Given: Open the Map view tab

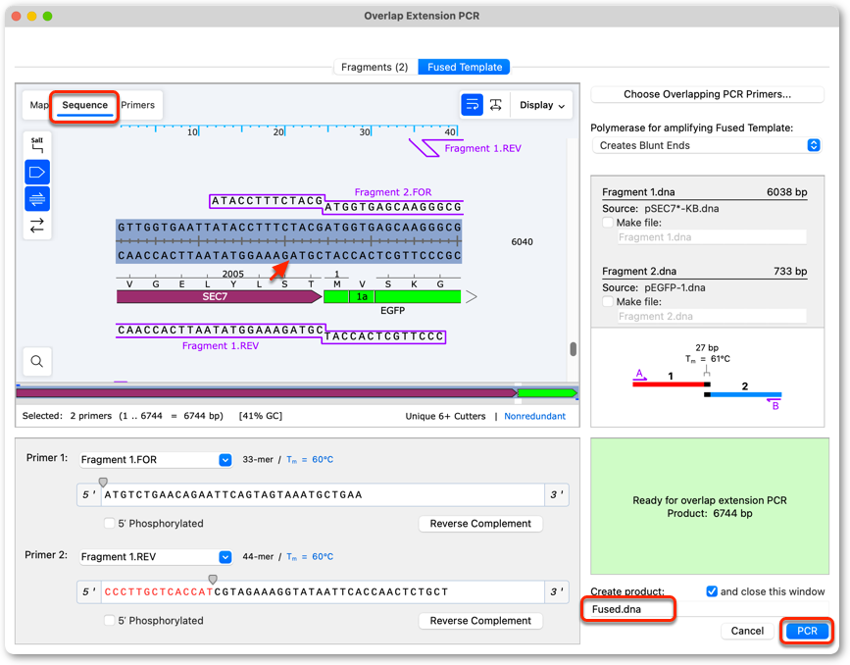Looking at the screenshot, I should click(38, 105).
